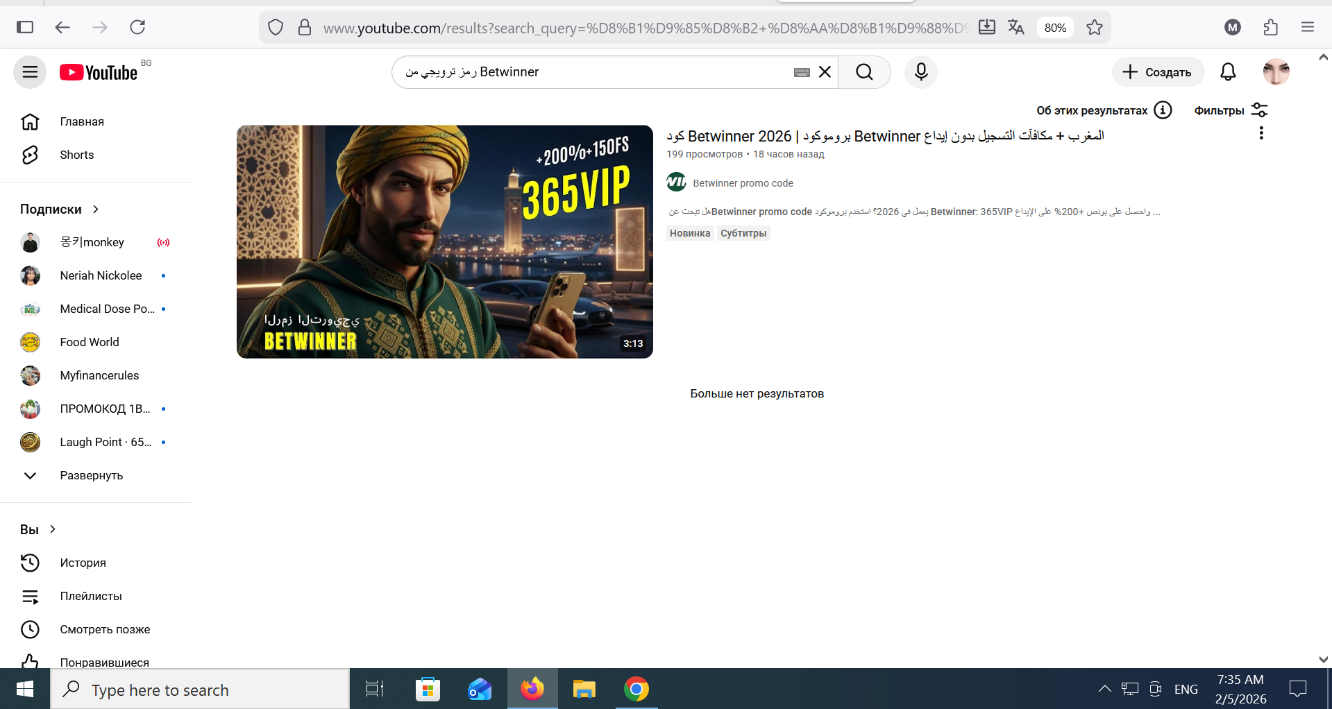Viewport: 1332px width, 709px height.
Task: Visit the Betwinner promo code channel
Action: pyautogui.click(x=743, y=183)
